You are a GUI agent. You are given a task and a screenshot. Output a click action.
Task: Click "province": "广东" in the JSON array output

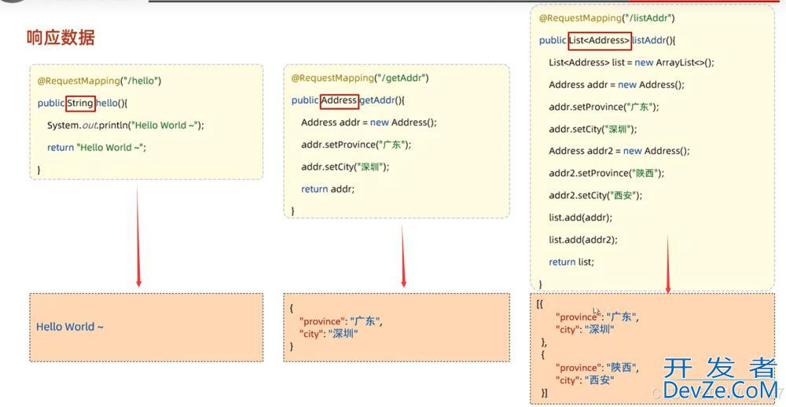(x=597, y=317)
